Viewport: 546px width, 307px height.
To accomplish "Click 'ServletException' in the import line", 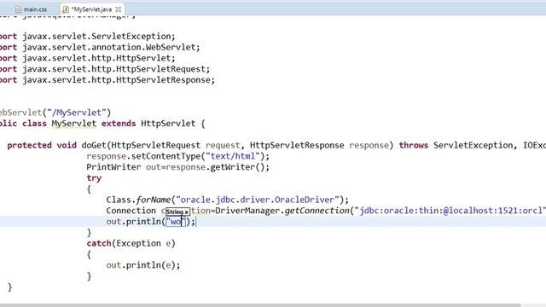I will click(x=131, y=36).
